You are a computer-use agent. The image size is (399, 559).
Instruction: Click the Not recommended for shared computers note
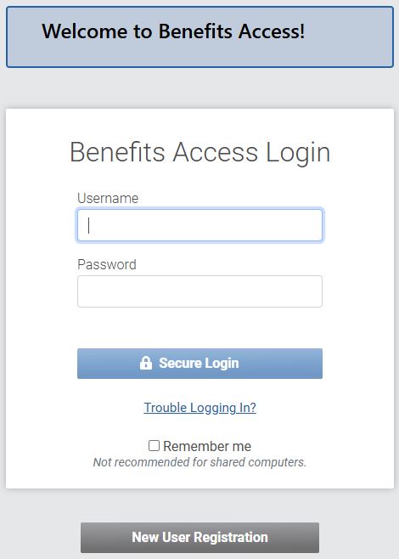[199, 462]
